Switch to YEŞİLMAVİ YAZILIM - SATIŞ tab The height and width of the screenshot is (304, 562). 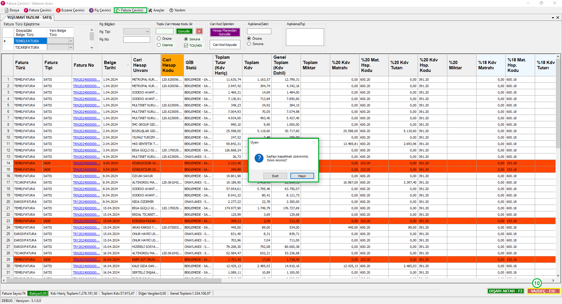(x=29, y=18)
